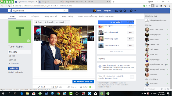Click Gửi tin nhắn button
172x96 pixels.
pos(116,22)
